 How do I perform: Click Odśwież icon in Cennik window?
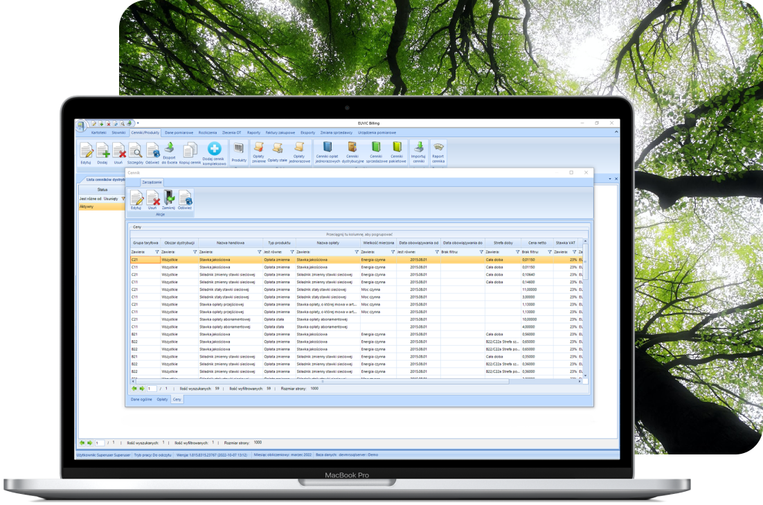pyautogui.click(x=185, y=197)
